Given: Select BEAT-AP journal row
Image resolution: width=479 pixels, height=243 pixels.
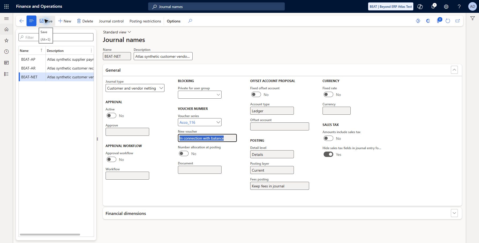Looking at the screenshot, I should pyautogui.click(x=56, y=59).
